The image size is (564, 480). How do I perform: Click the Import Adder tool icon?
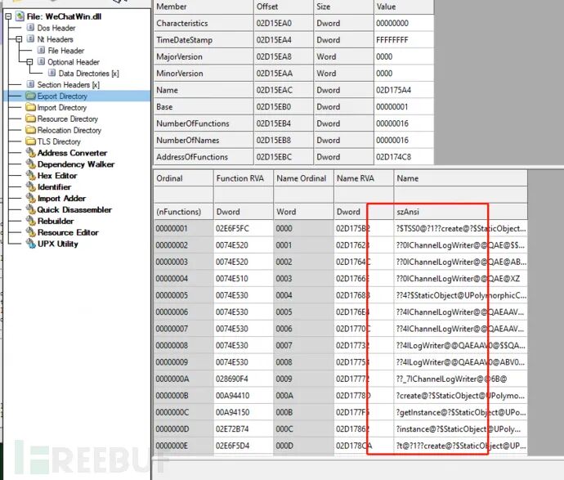(31, 198)
